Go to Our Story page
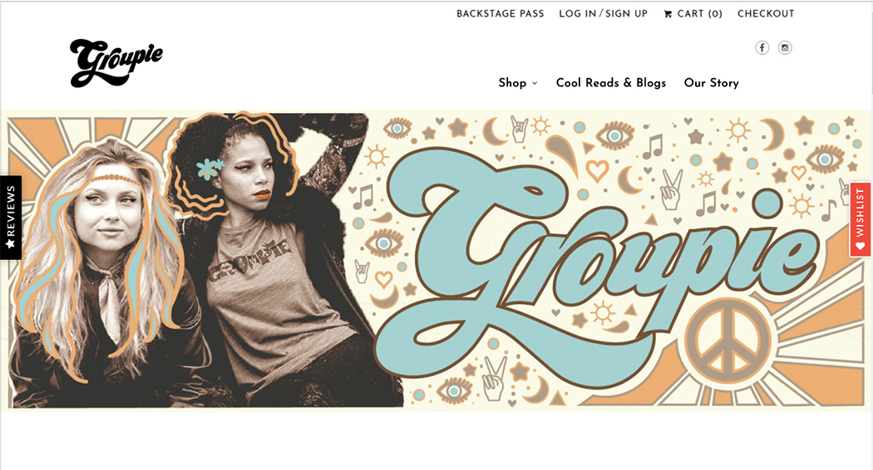This screenshot has height=470, width=873. 712,83
